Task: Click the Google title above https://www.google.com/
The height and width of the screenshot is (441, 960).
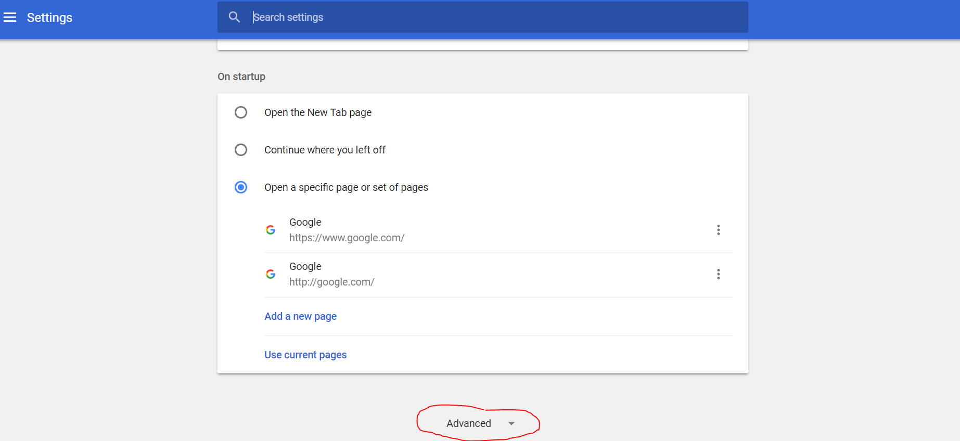Action: point(305,222)
